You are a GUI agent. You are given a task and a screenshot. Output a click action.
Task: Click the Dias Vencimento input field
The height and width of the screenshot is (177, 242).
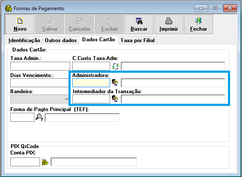coord(40,83)
